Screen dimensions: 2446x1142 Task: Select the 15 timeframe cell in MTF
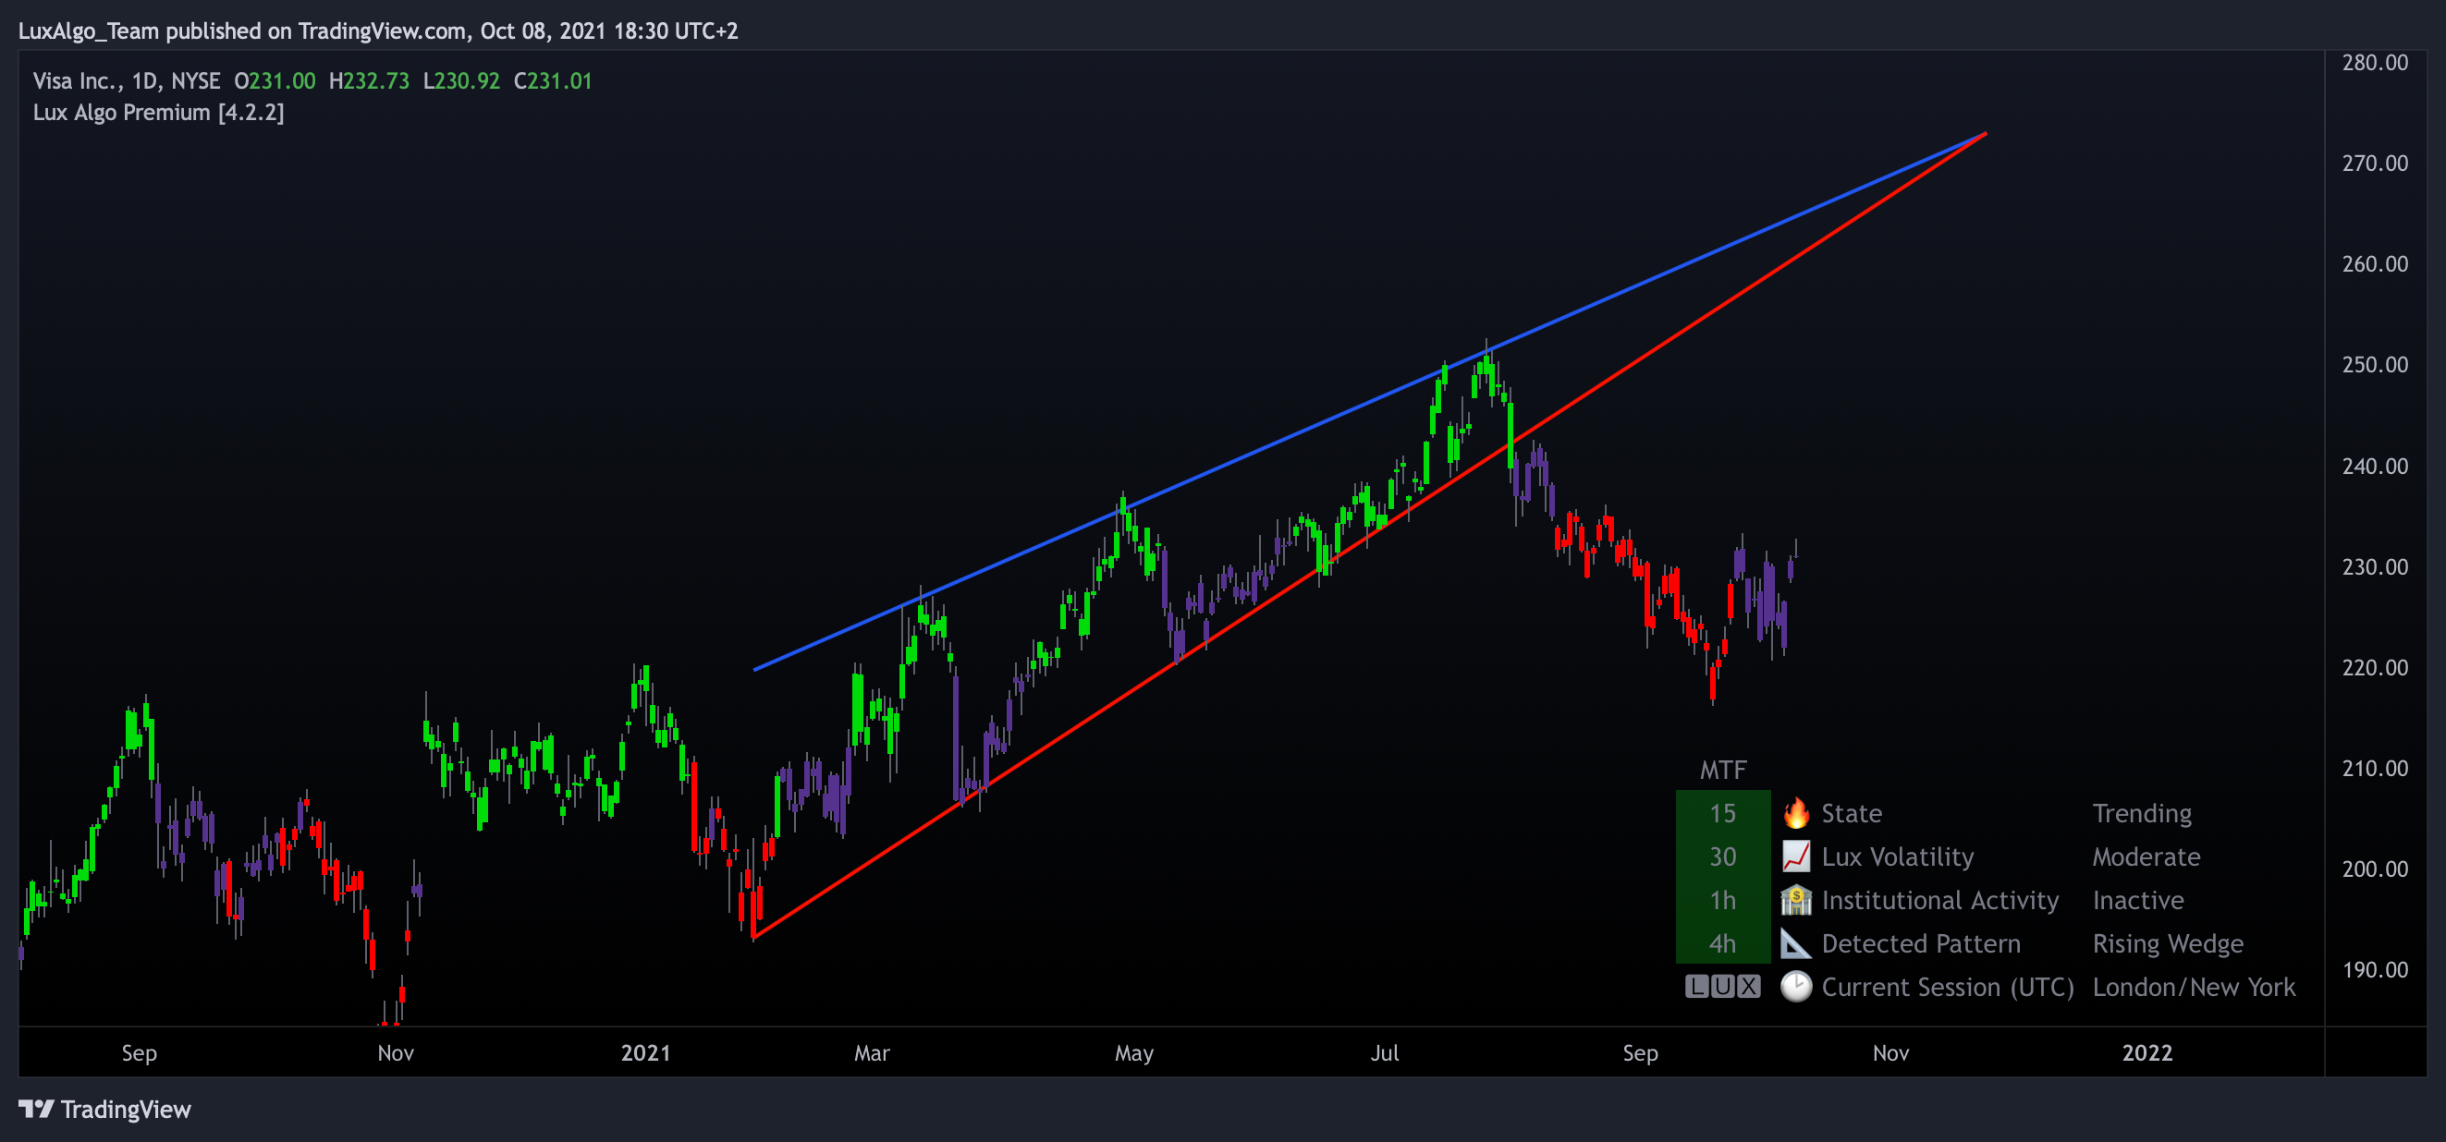1722,814
